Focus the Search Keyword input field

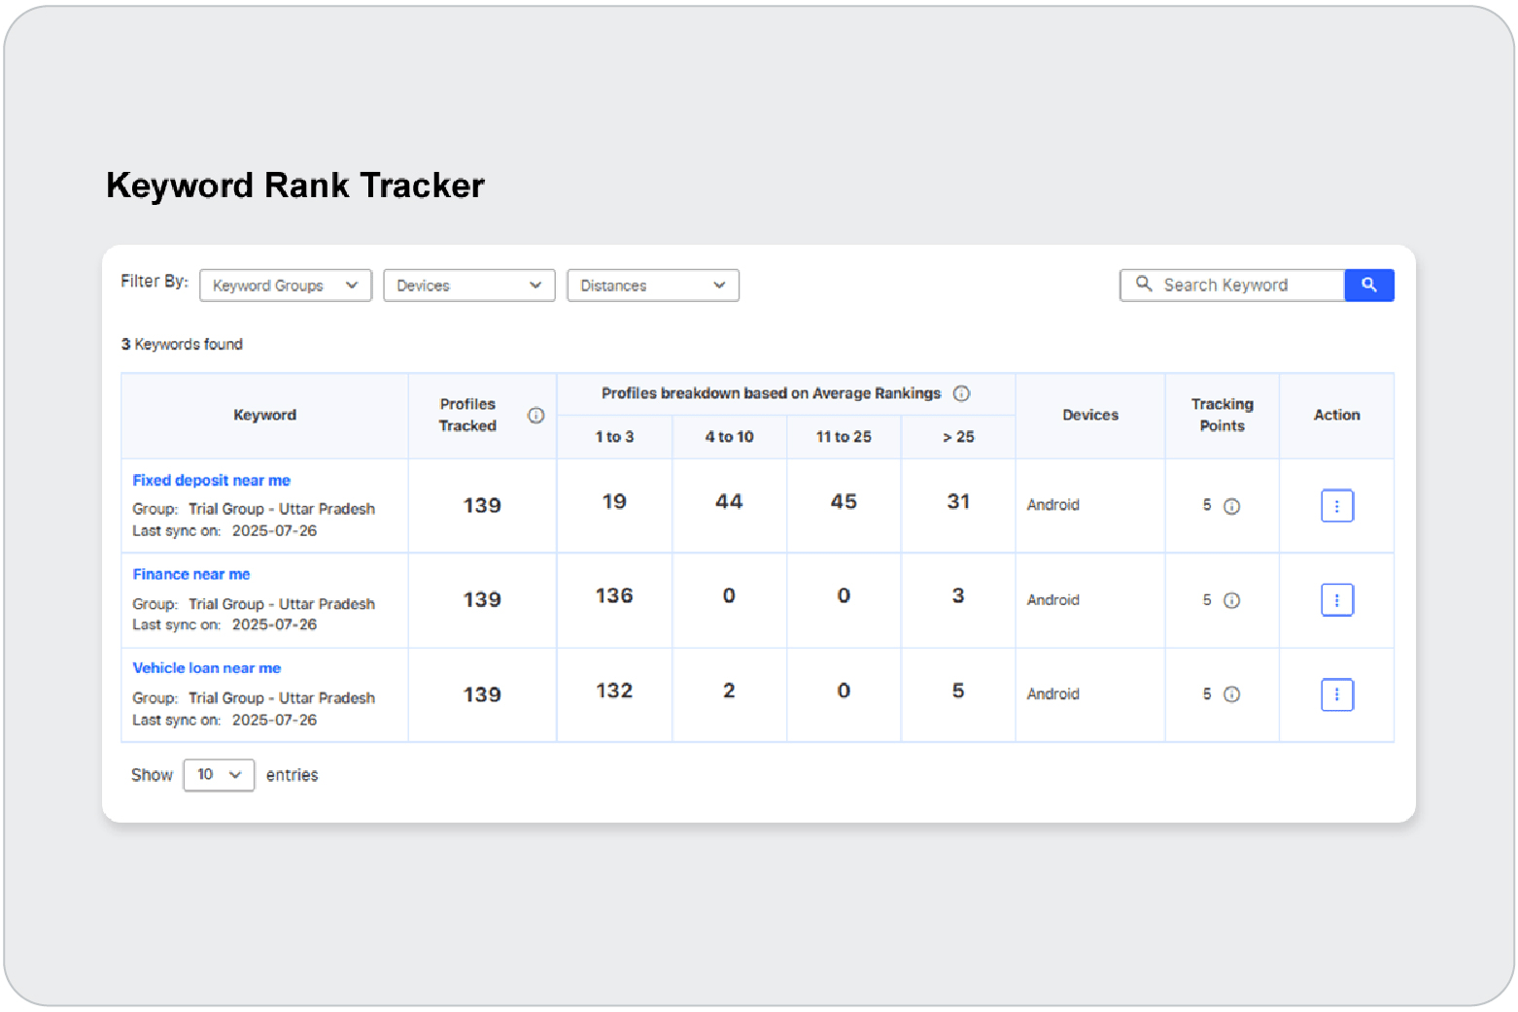(1244, 286)
